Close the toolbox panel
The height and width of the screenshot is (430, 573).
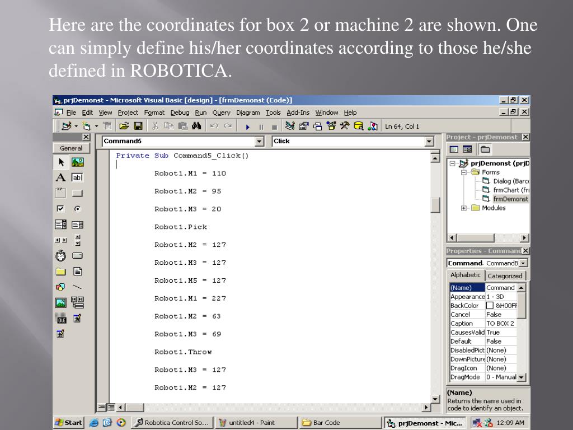(x=86, y=137)
